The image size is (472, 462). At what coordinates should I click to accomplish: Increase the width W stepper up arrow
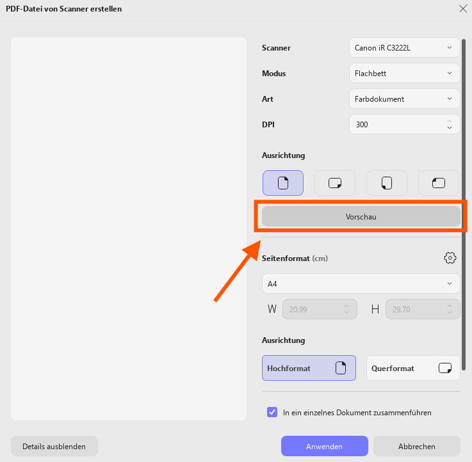point(346,307)
